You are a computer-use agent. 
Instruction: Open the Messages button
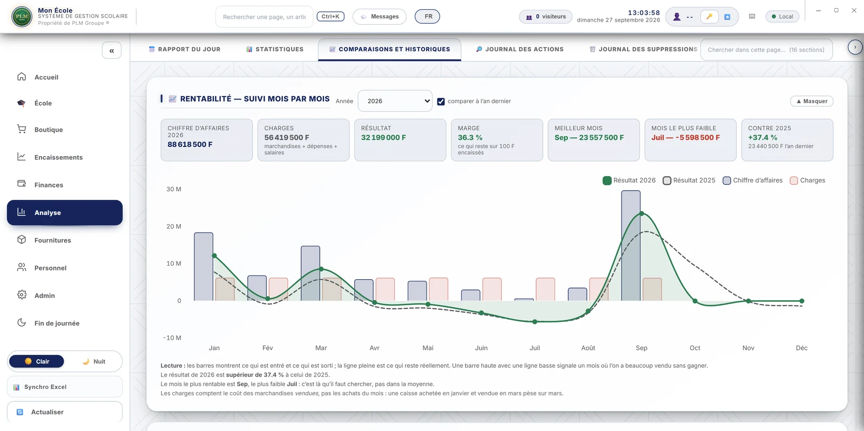[x=380, y=17]
